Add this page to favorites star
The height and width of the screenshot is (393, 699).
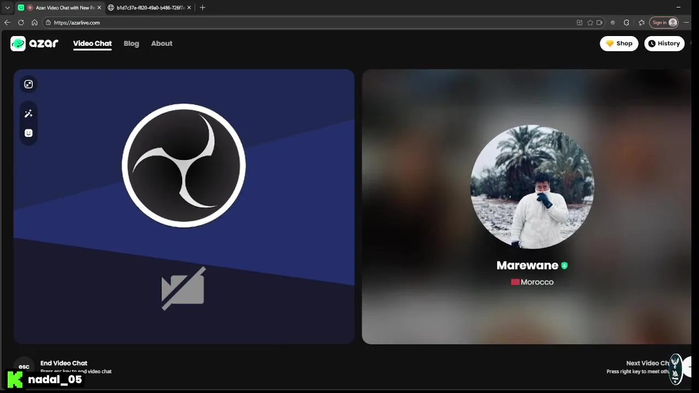(590, 22)
